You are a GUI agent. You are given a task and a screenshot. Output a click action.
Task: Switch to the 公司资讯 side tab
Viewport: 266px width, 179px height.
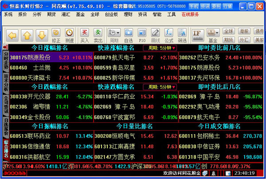[6, 105]
